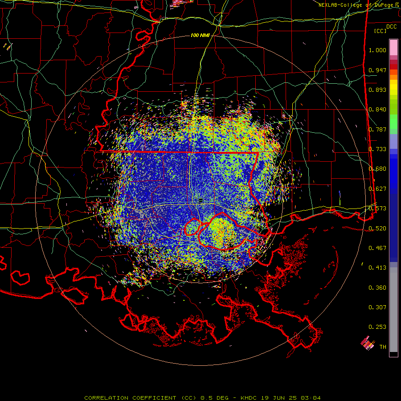Viewport: 401px width, 401px height.
Task: Click the 0.467 scale value
Action: 377,248
